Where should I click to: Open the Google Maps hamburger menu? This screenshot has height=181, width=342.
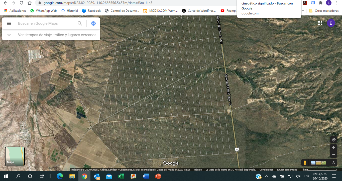(9, 23)
